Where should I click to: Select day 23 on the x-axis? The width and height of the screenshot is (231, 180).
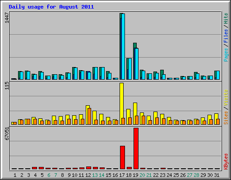tap(162, 175)
